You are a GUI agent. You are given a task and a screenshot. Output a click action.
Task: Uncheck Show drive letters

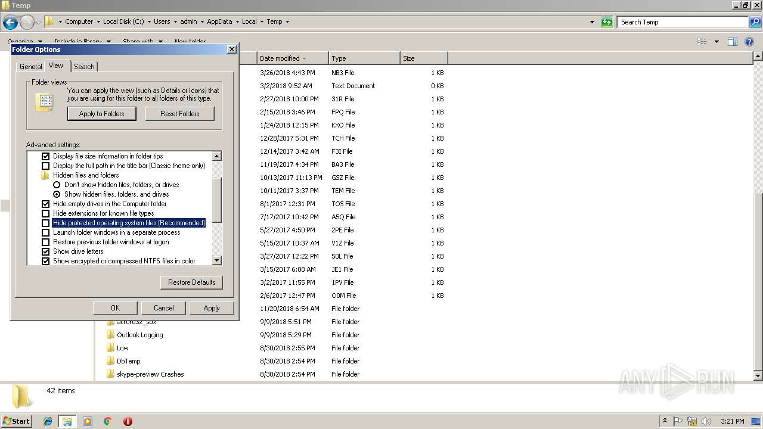[x=46, y=251]
